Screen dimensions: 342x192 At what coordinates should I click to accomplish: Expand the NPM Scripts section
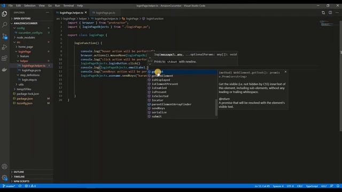(21, 181)
